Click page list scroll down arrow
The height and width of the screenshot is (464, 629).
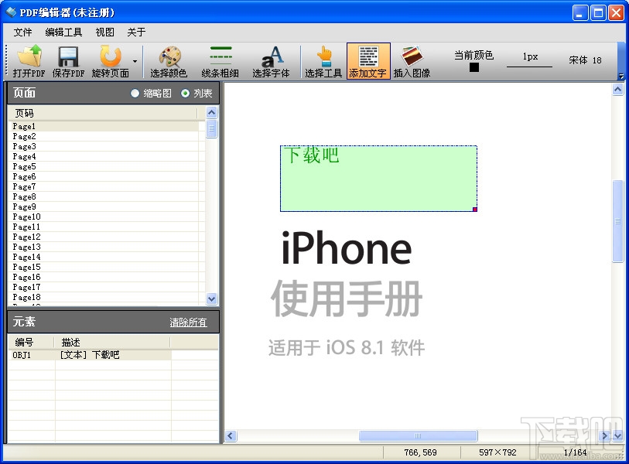point(212,299)
